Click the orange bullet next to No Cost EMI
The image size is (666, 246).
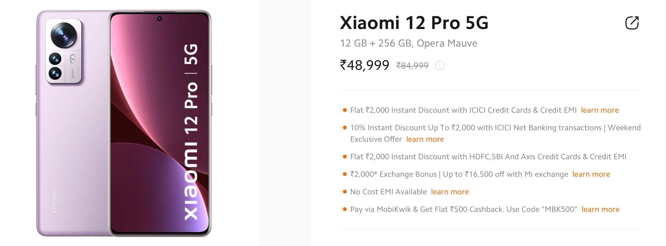[x=345, y=192]
